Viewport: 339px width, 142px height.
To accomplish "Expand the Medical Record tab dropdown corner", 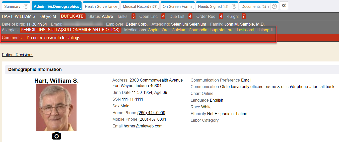I will pyautogui.click(x=158, y=9).
